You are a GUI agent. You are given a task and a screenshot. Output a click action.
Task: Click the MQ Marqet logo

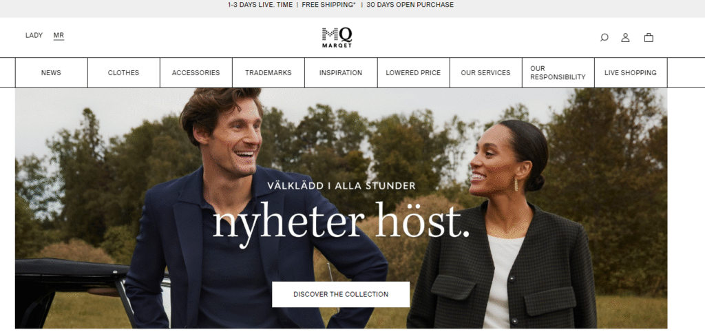pos(337,38)
